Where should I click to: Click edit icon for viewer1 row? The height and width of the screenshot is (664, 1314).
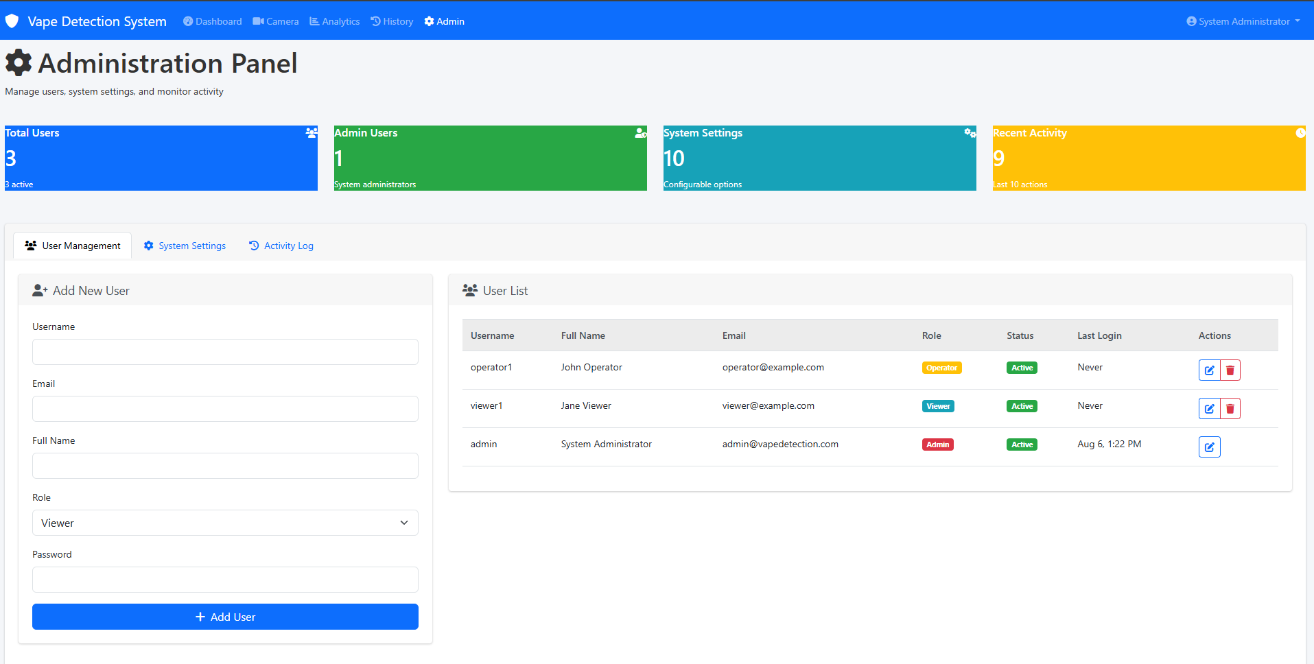coord(1209,409)
